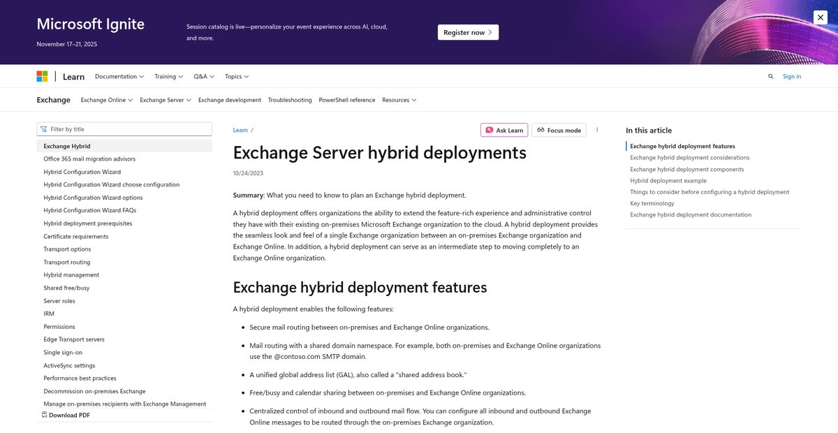Open Single sign-on article

pyautogui.click(x=63, y=353)
